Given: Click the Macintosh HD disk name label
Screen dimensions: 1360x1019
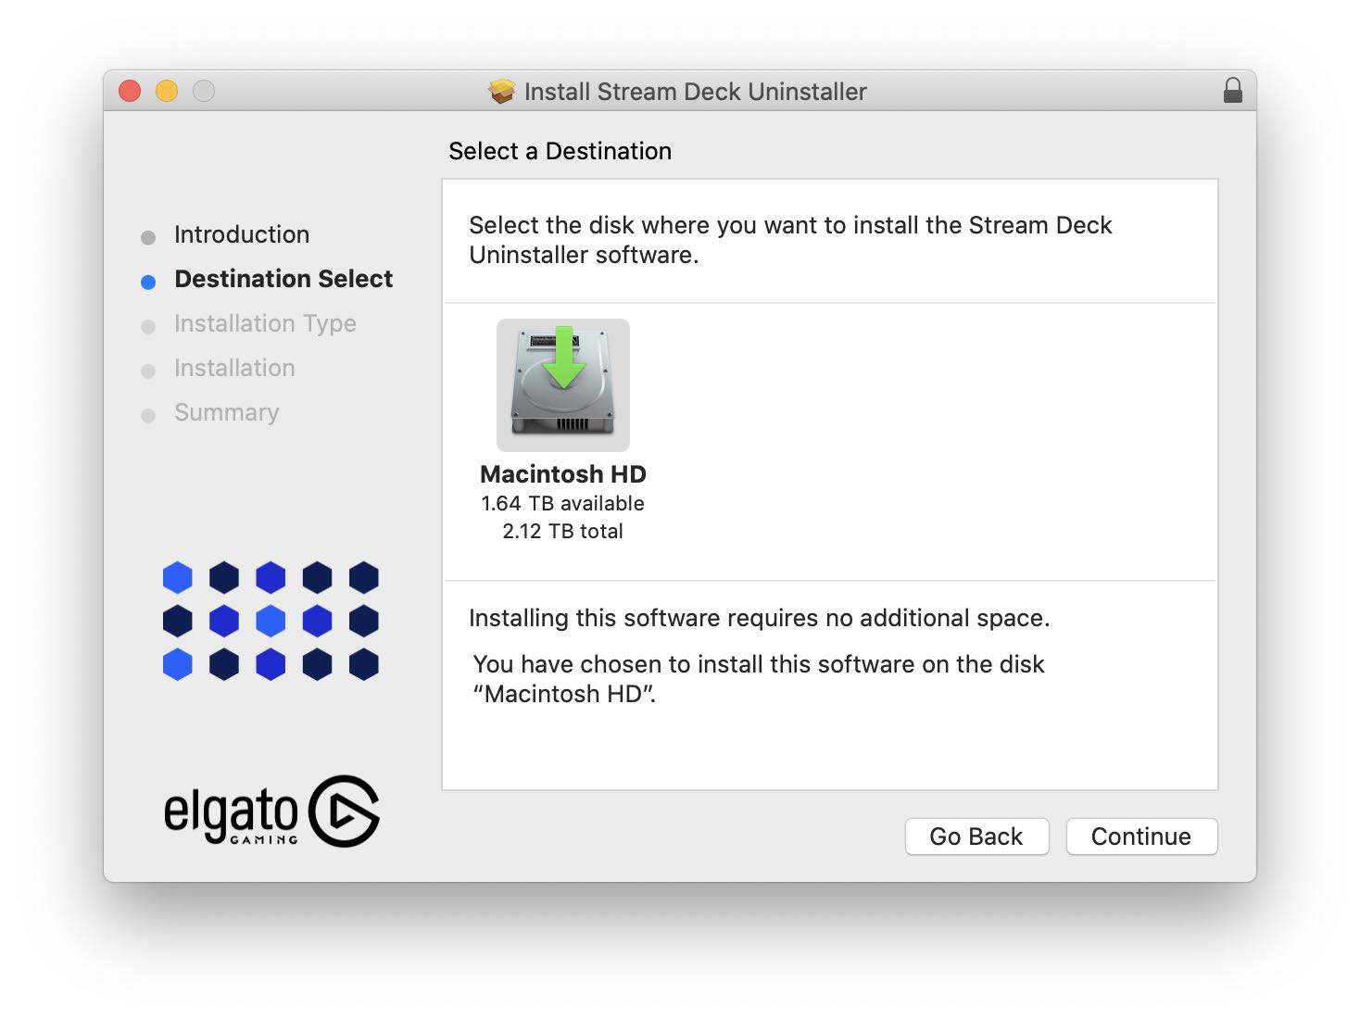Looking at the screenshot, I should coord(563,474).
